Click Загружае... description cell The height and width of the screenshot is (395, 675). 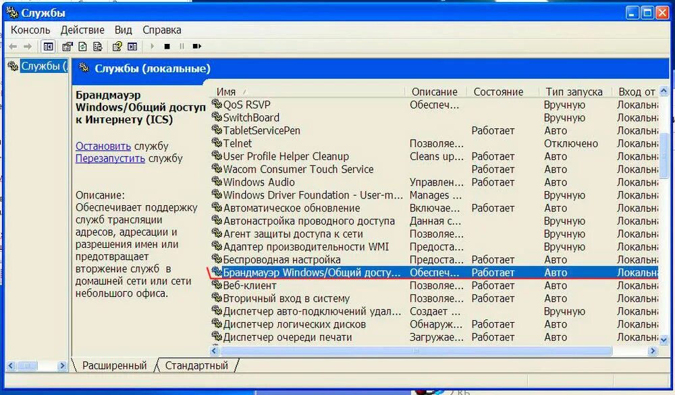click(x=437, y=338)
